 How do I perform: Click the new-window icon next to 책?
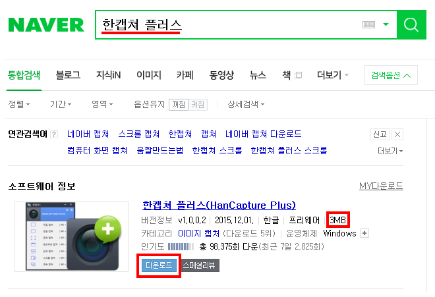point(298,75)
